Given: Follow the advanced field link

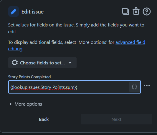Looking at the screenshot, I should click(x=130, y=42).
